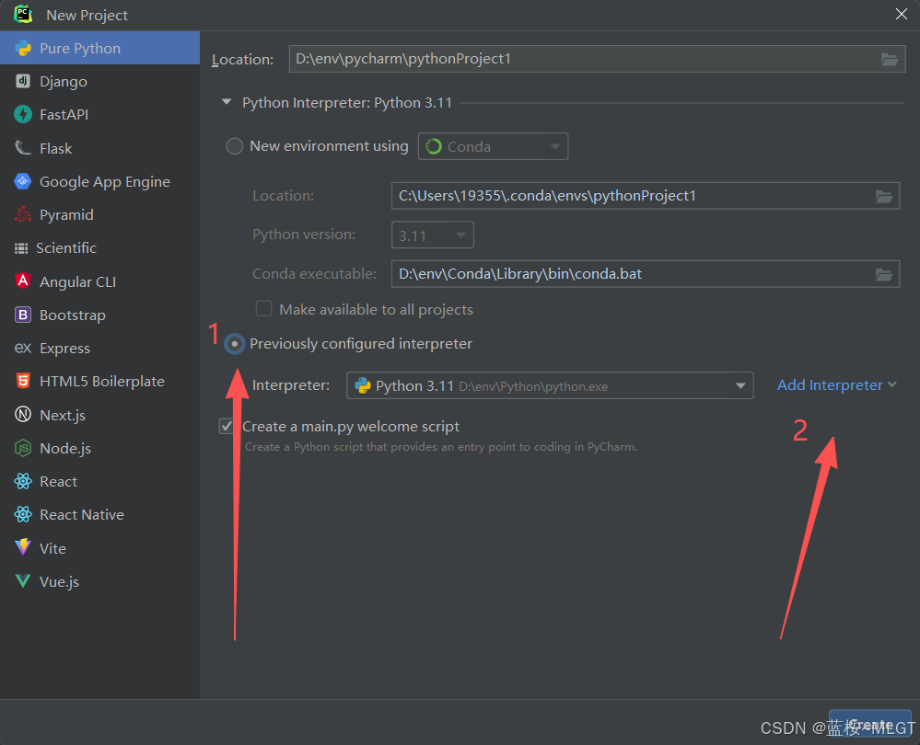
Task: Click the Vite project icon
Action: (23, 547)
